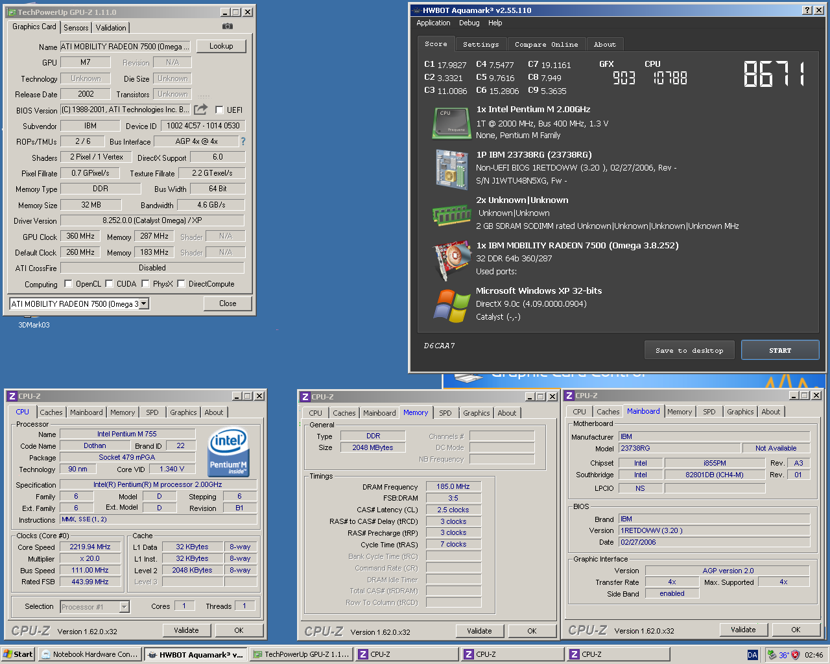Toggle the OpenCL checkbox
Viewport: 830px width, 664px height.
68,283
